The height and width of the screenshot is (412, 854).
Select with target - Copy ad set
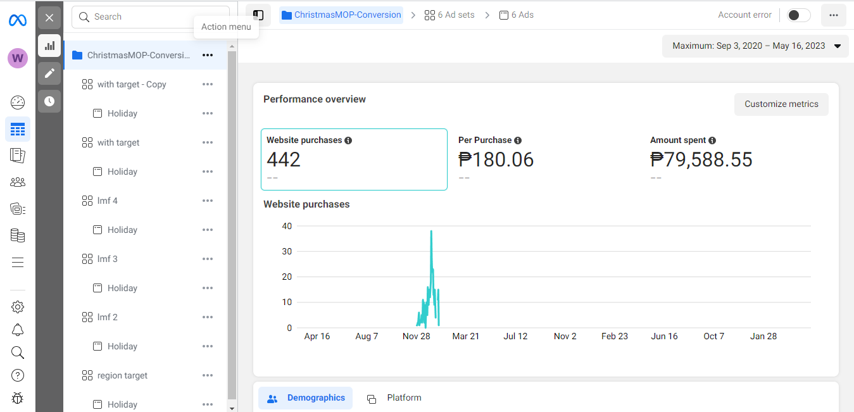click(132, 84)
